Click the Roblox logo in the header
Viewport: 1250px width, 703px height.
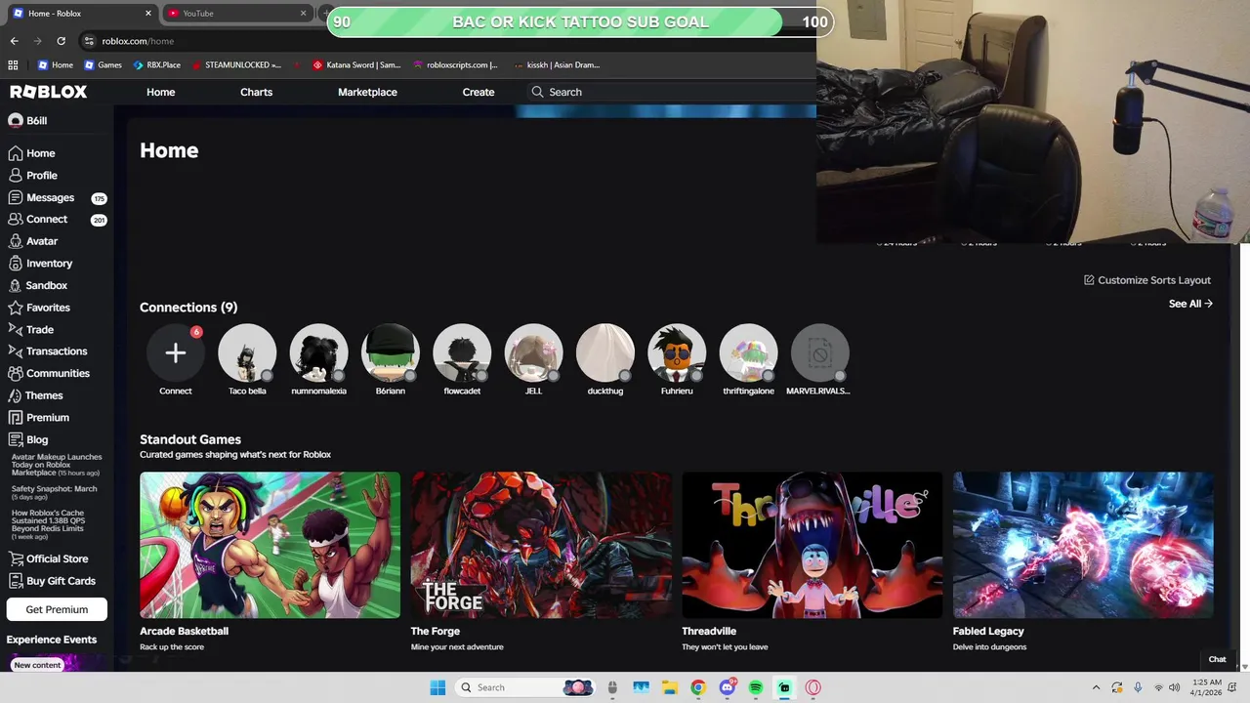click(x=49, y=92)
